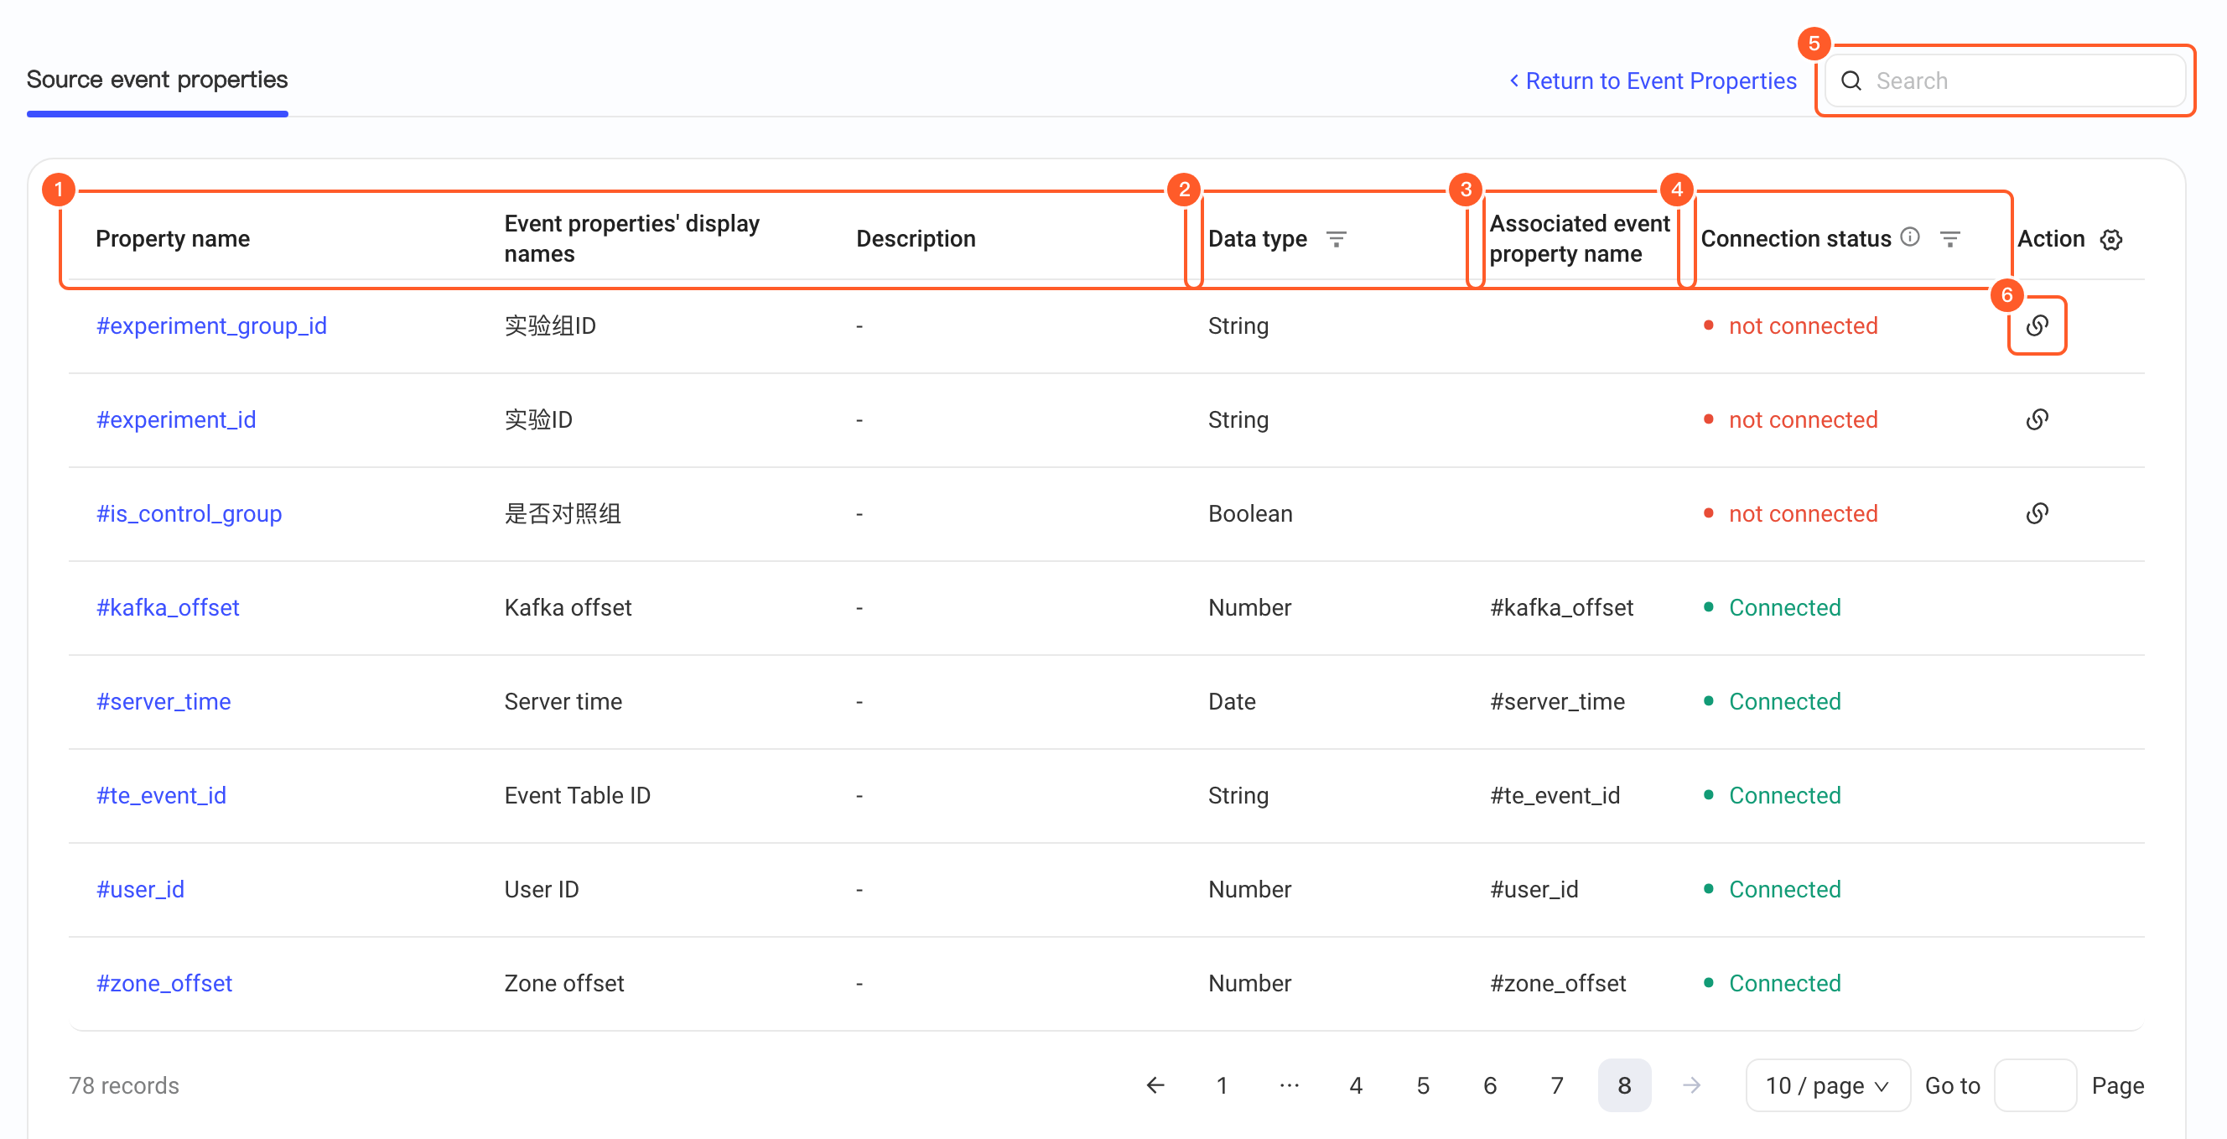Open the Connection status filter icon
Viewport: 2227px width, 1139px height.
coord(1949,239)
